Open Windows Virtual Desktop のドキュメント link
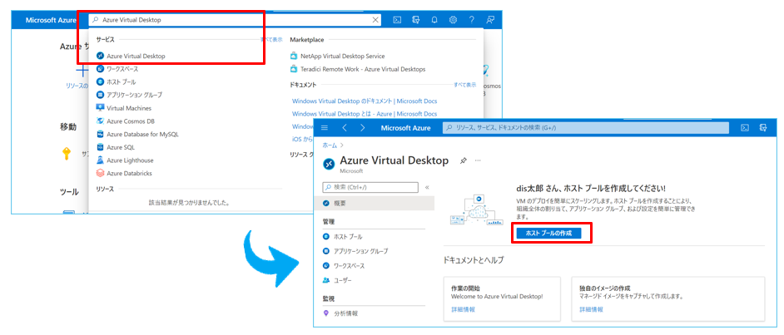Viewport: 784px width, 335px height. (x=365, y=101)
